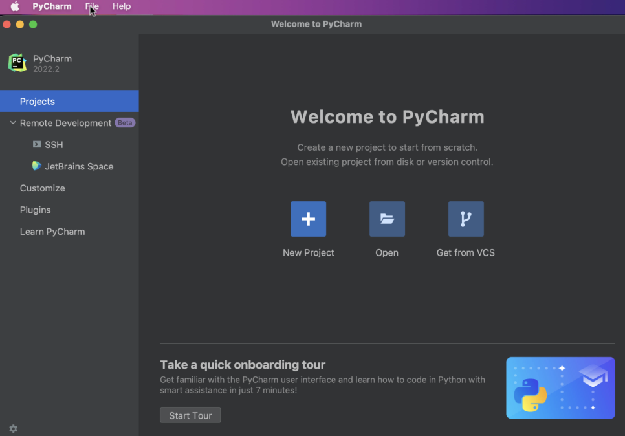Click the Beta badge next to Remote Development
Screen dimensions: 625x436
(125, 123)
